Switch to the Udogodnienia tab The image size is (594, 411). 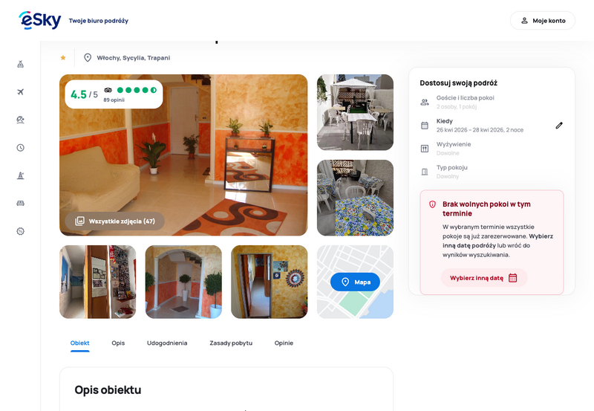[x=167, y=343]
